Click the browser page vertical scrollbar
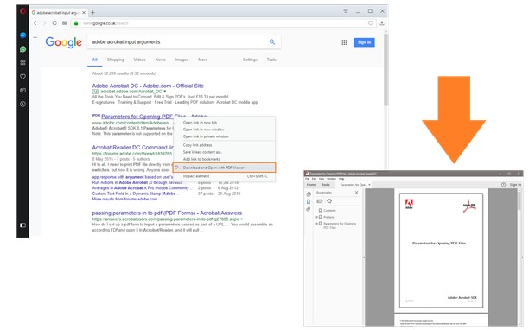This screenshot has height=330, width=529. 386,69
